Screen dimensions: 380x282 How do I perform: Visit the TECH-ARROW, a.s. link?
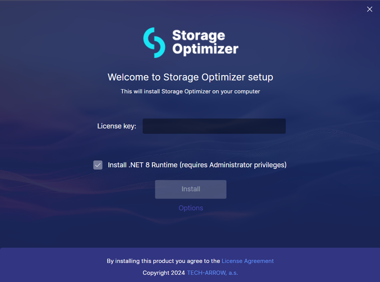212,273
